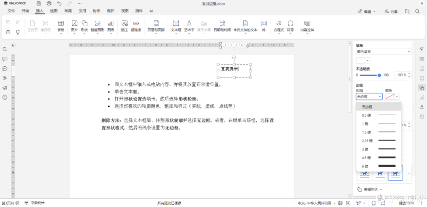The width and height of the screenshot is (427, 207).
Task: Switch to the 视图 tab
Action: pos(125,11)
